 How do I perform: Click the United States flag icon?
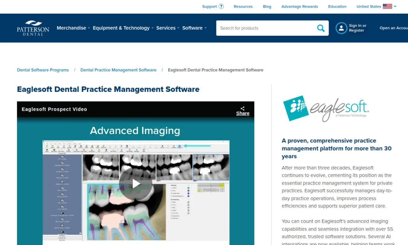click(387, 6)
